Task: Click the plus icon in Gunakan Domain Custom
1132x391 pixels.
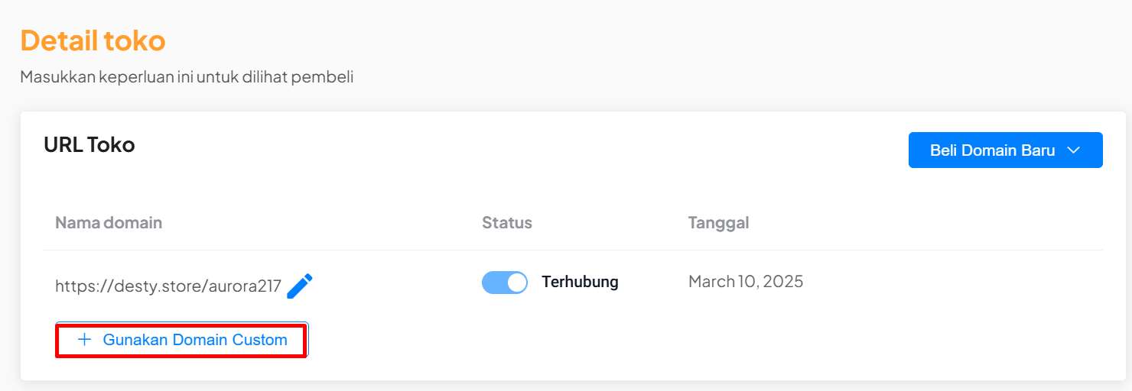Action: coord(84,340)
